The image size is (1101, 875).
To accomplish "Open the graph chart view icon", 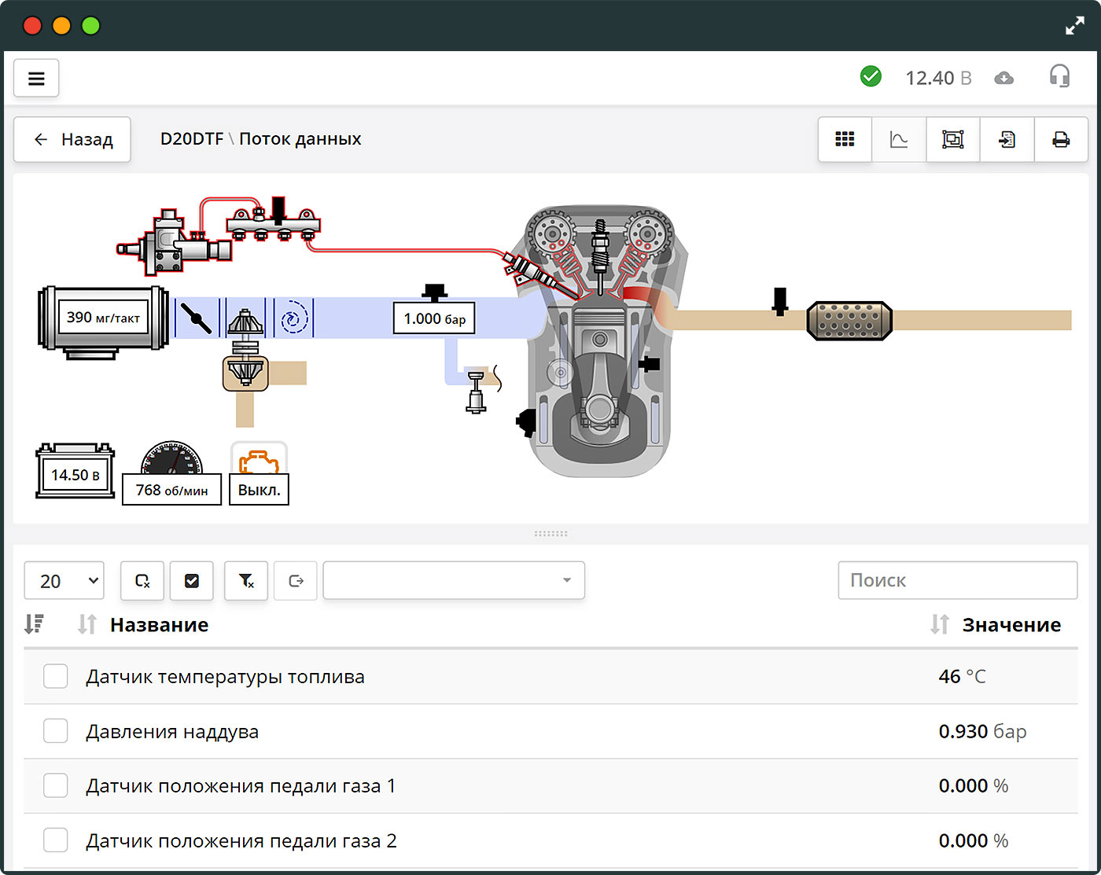I will 899,139.
